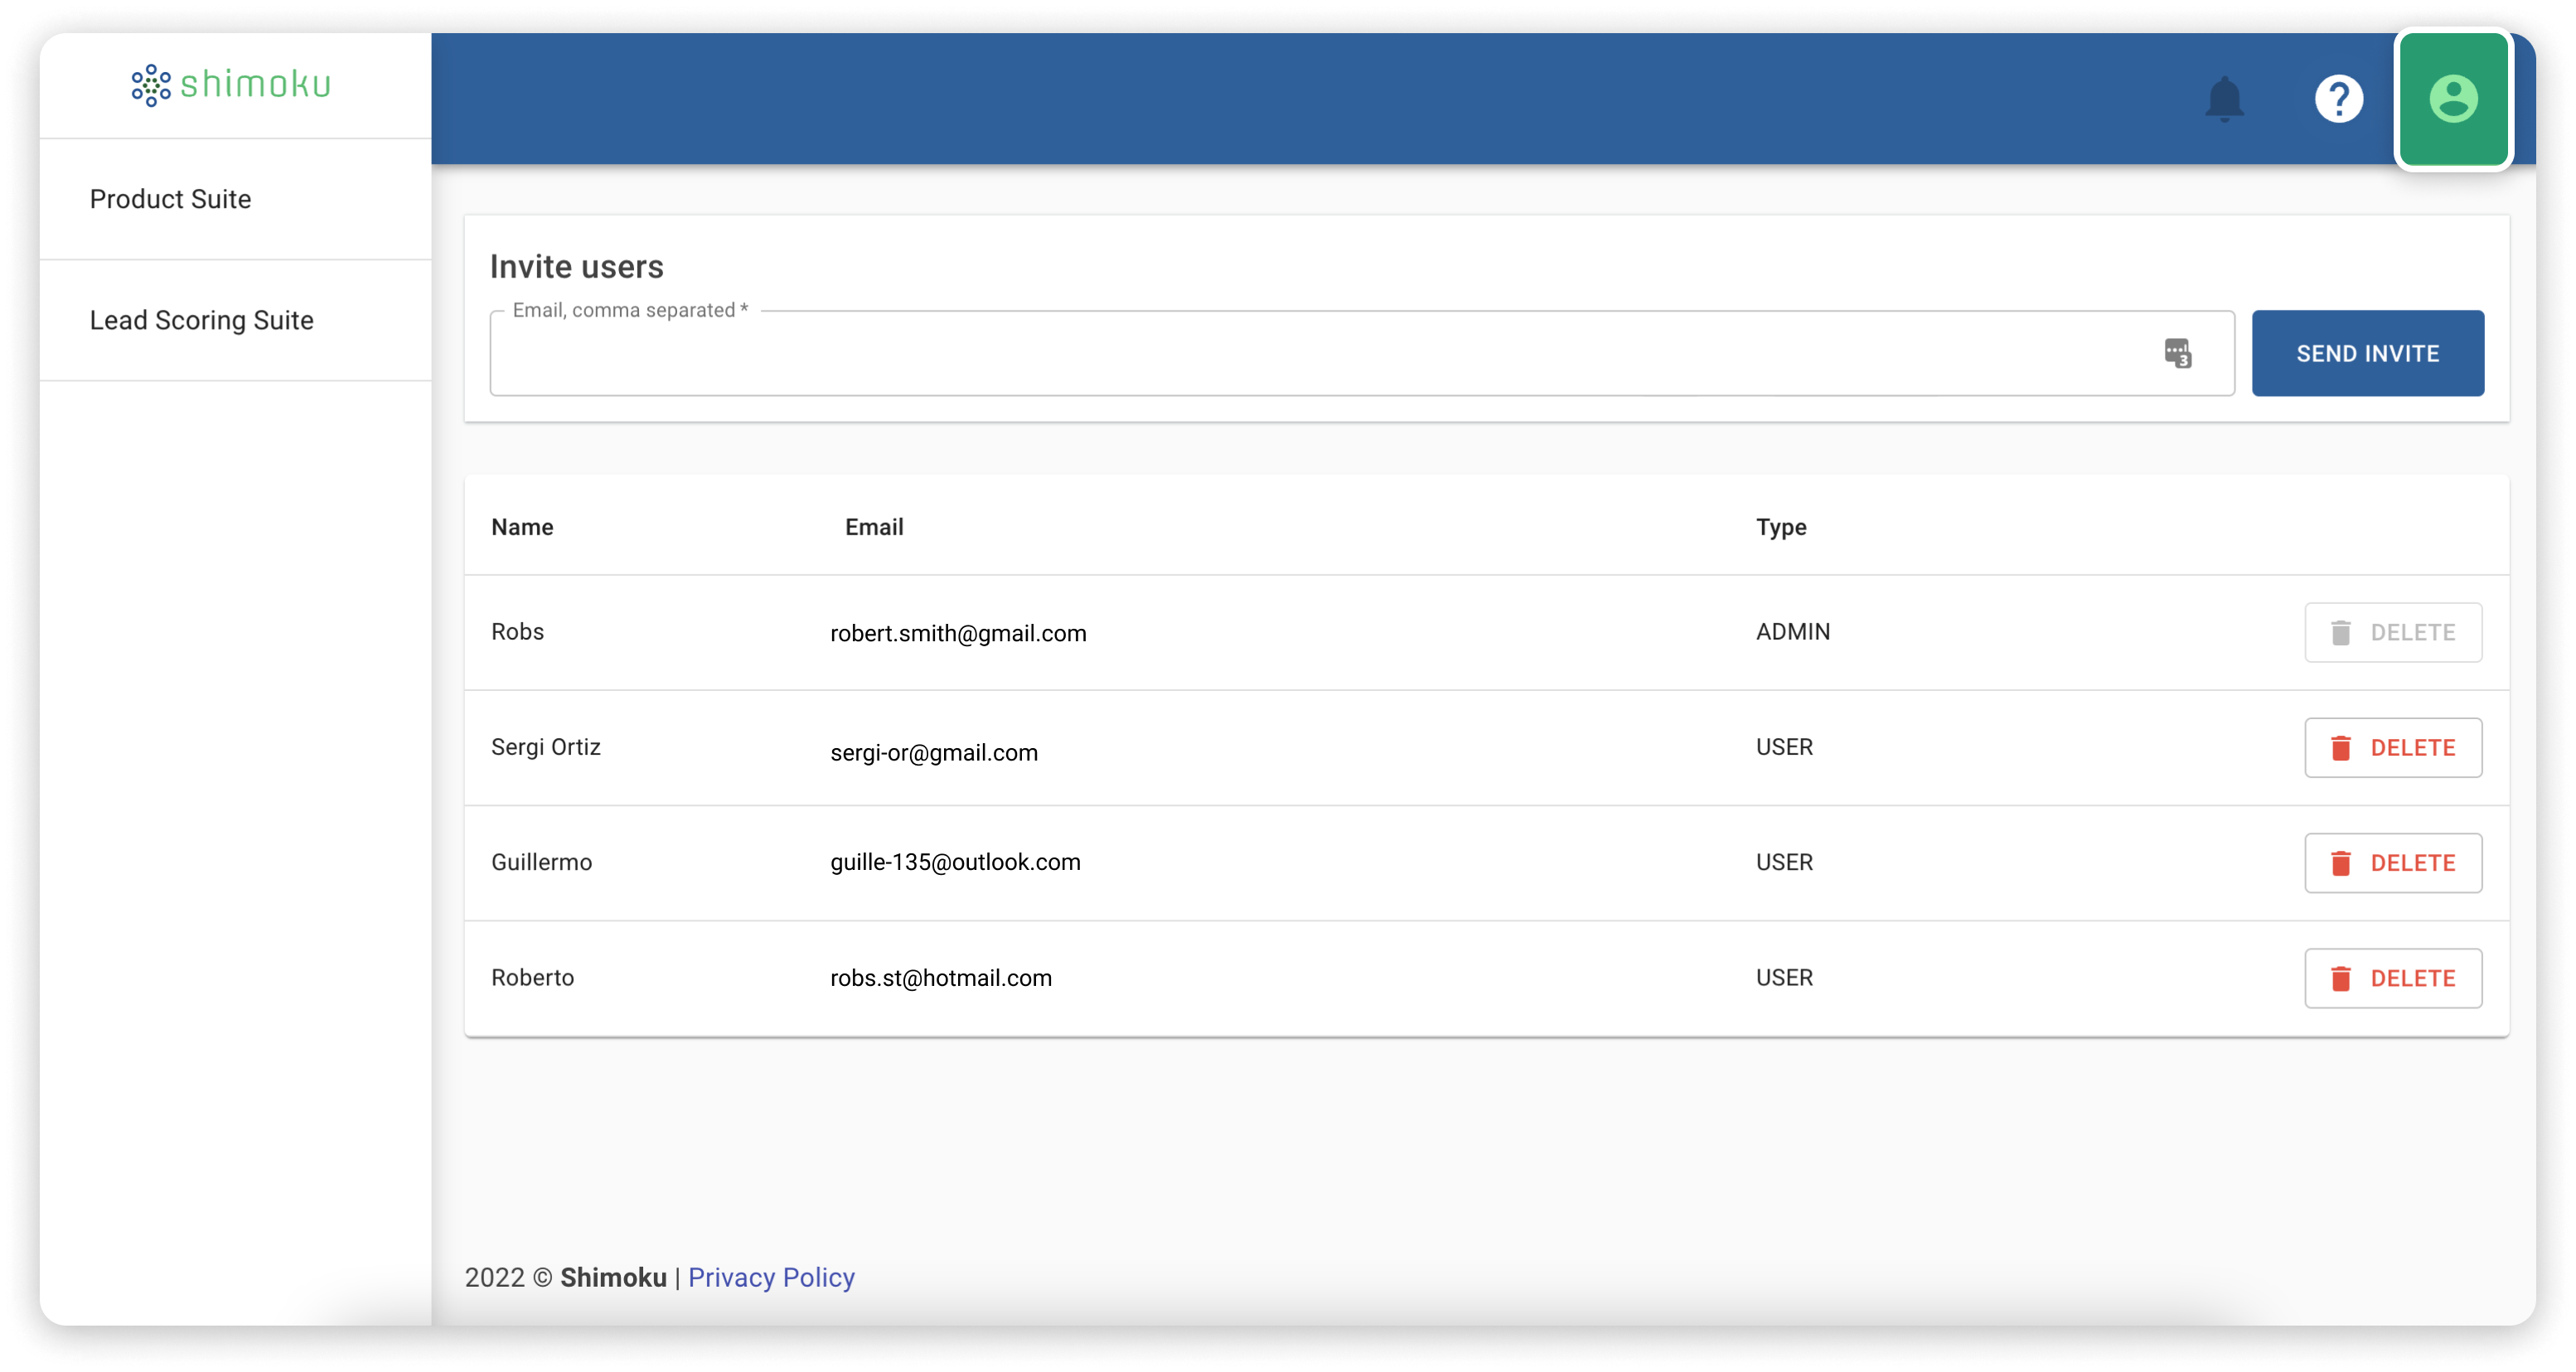Image resolution: width=2576 pixels, height=1372 pixels.
Task: Click the 2022 © Shimoku footer text
Action: point(565,1277)
